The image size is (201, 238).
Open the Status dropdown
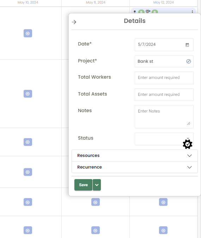tap(164, 139)
